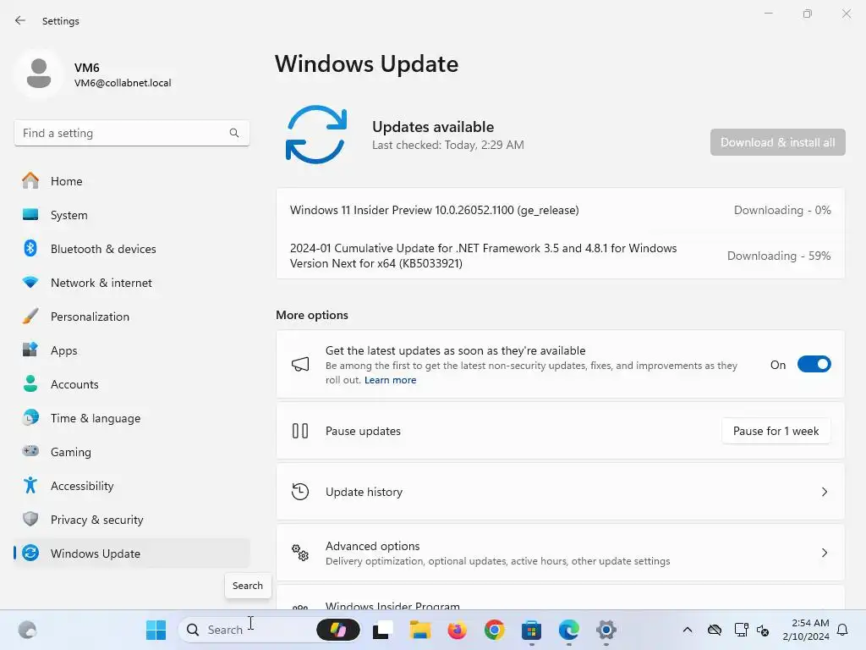Open Firefox from the taskbar

[x=457, y=630]
